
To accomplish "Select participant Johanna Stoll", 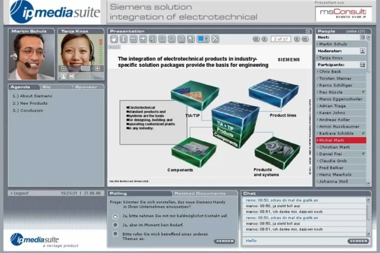I will [341, 181].
